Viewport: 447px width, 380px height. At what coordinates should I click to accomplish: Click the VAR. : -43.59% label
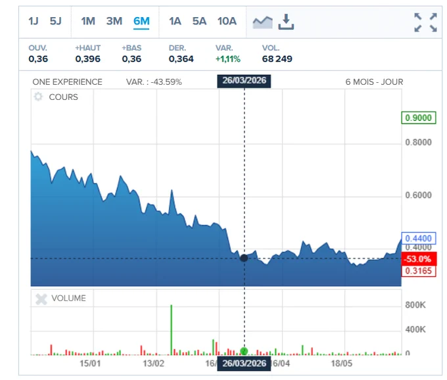point(154,82)
